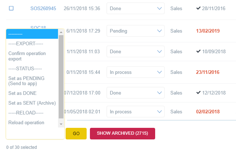The image size is (236, 155).
Task: Click checkmark icon beside 28/11/2016
Action: [198, 8]
